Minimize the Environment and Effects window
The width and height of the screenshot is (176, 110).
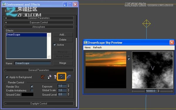pyautogui.click(x=65, y=4)
